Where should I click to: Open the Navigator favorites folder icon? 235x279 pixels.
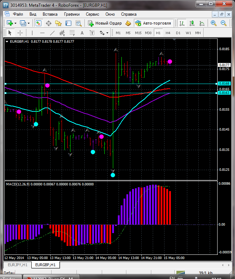tap(58, 23)
